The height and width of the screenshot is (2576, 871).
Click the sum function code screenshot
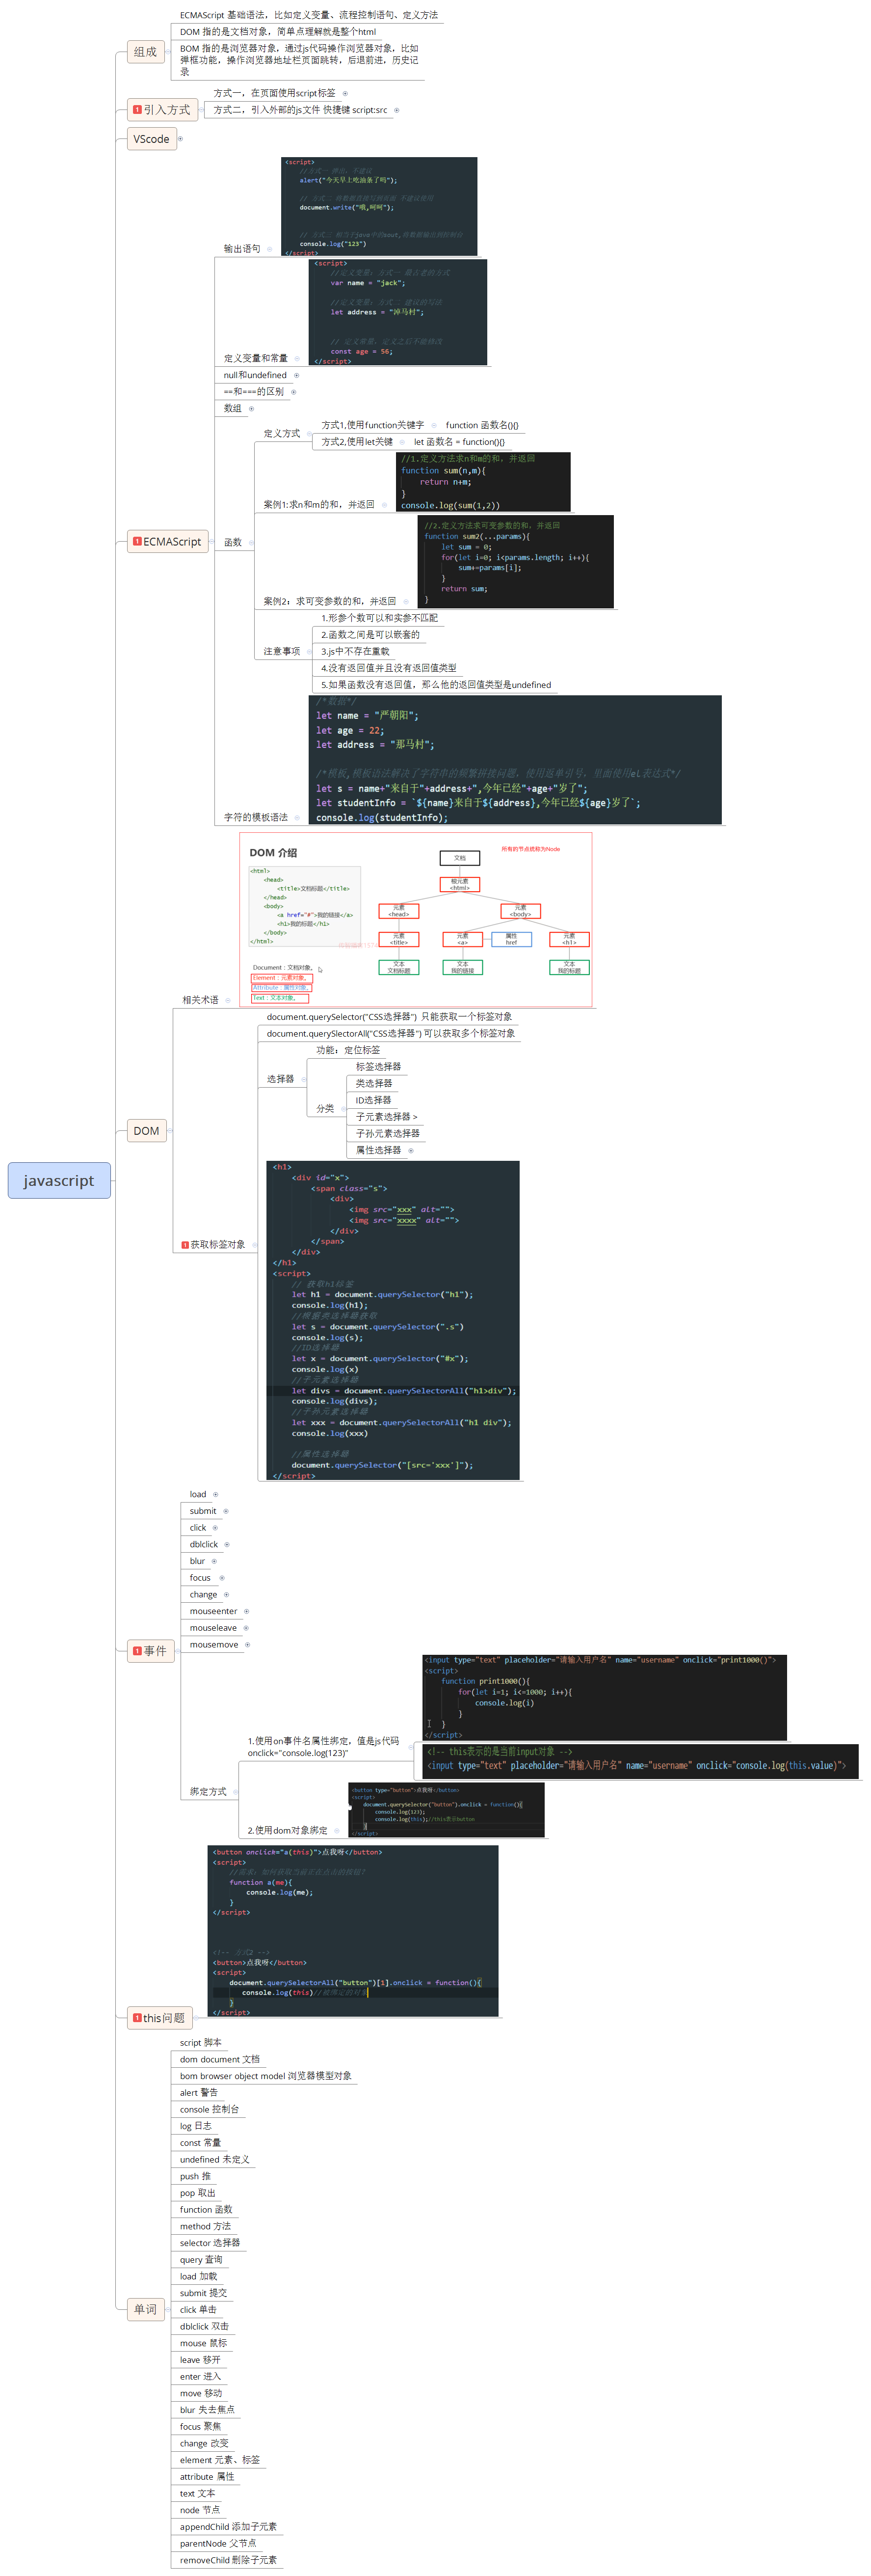click(484, 482)
